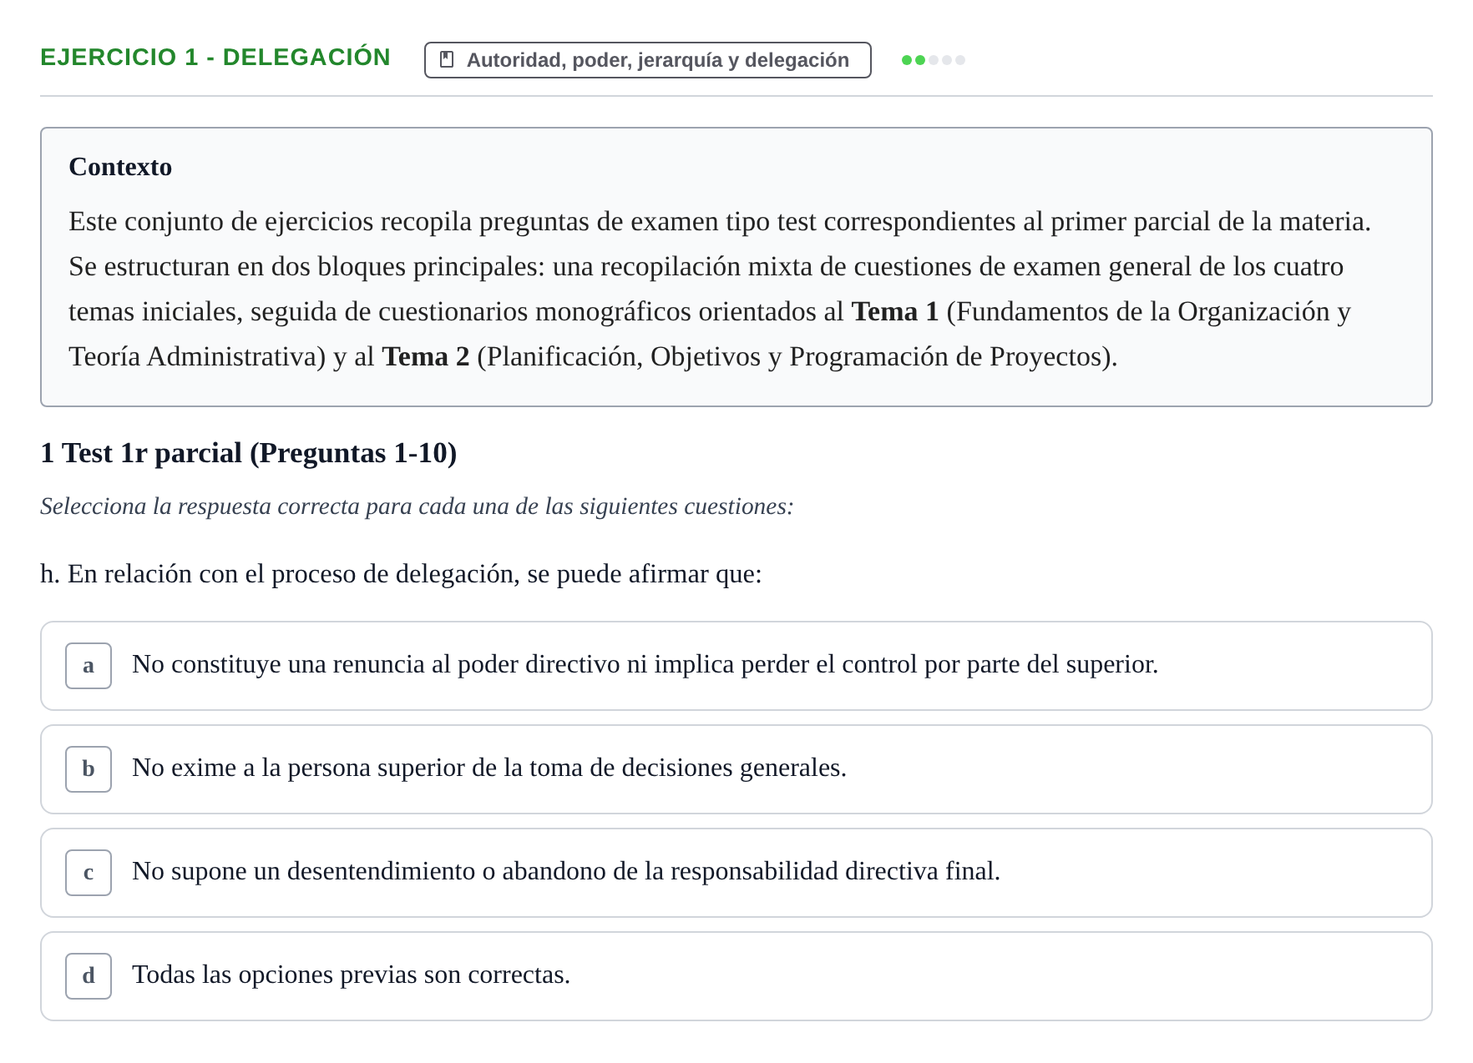The height and width of the screenshot is (1063, 1473).
Task: Select answer option c letter box
Action: point(89,873)
